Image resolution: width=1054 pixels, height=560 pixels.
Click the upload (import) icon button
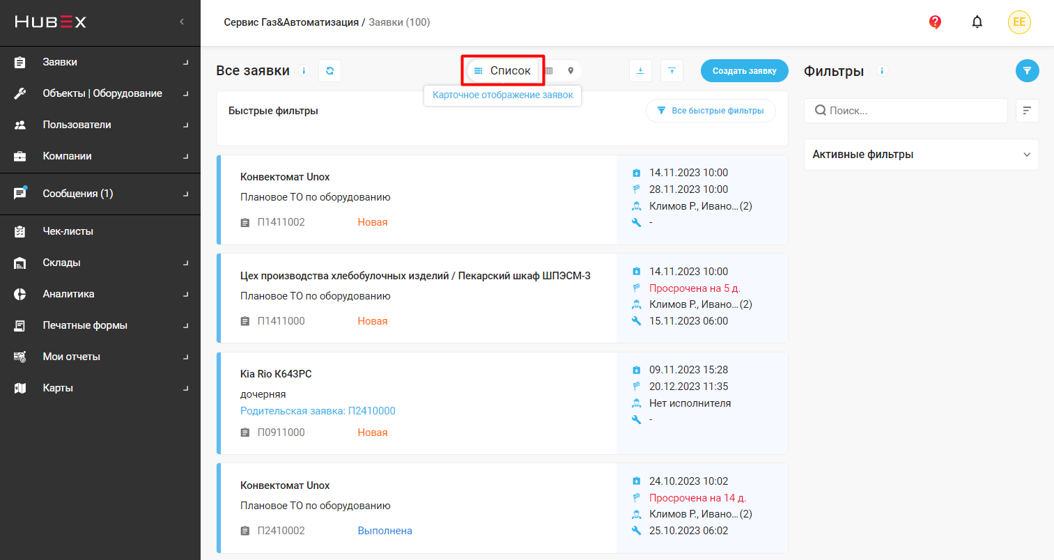672,70
